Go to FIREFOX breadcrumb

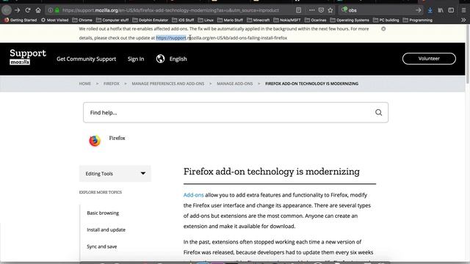111,84
